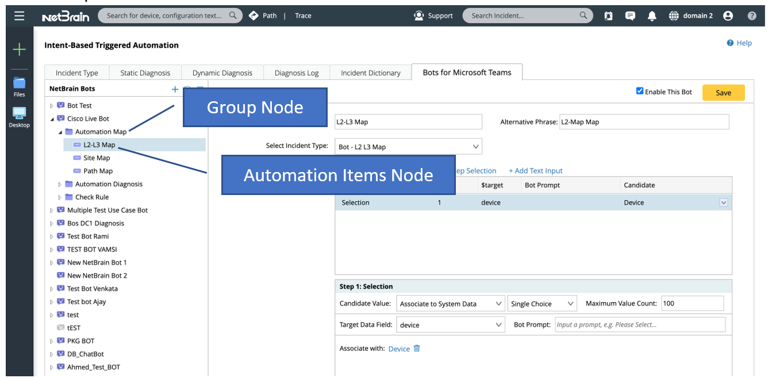The width and height of the screenshot is (768, 378).
Task: Click the + Add Text Input link
Action: (x=536, y=171)
